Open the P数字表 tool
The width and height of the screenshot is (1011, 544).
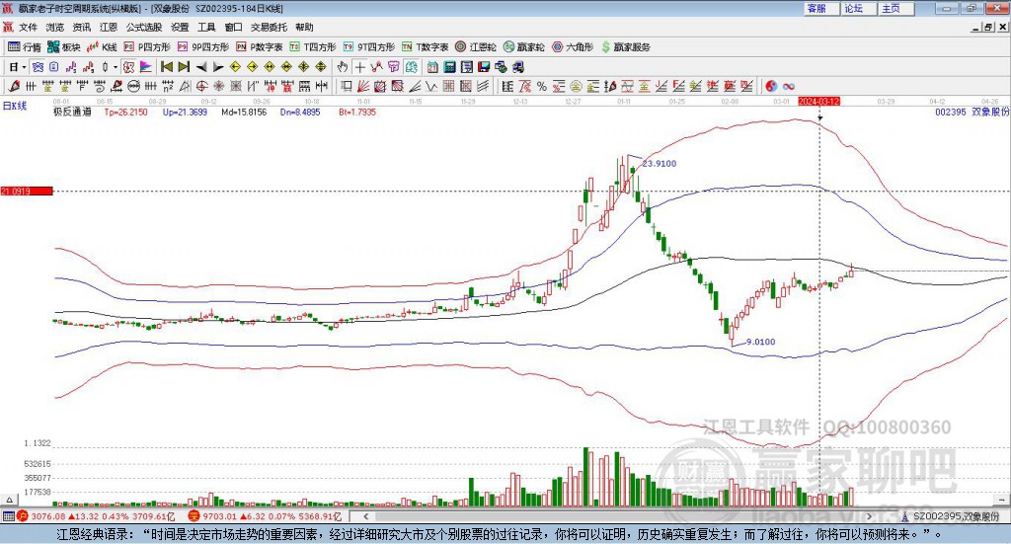tap(260, 47)
